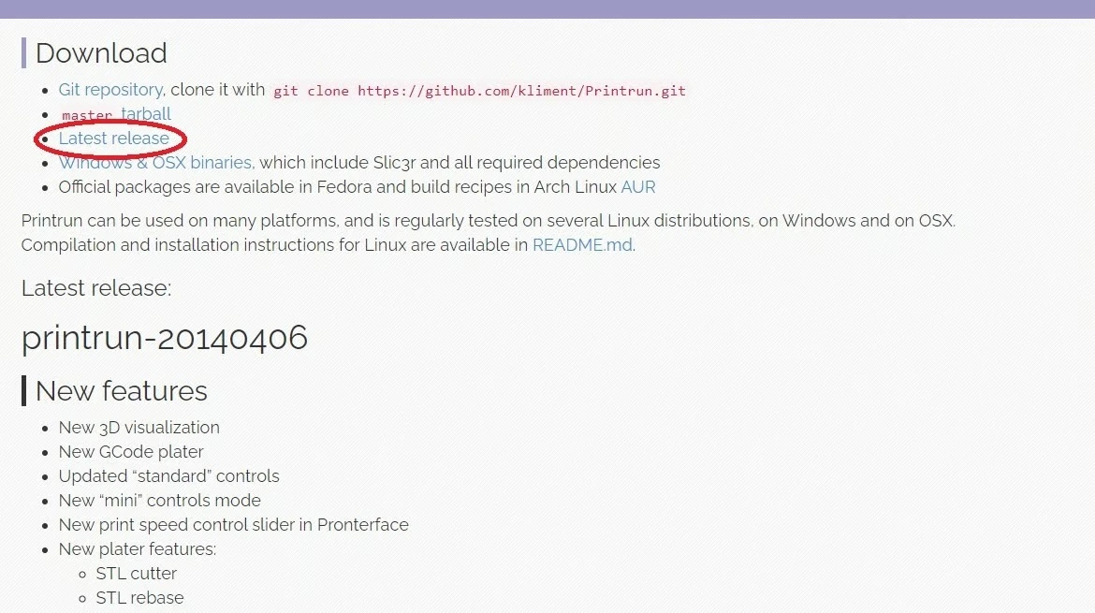
Task: Click the git clone command code snippet
Action: (x=479, y=91)
